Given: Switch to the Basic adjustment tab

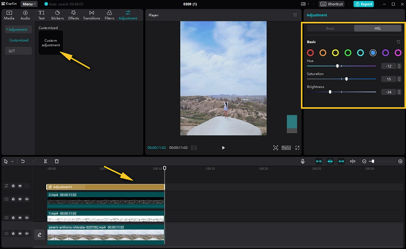Looking at the screenshot, I should point(330,28).
